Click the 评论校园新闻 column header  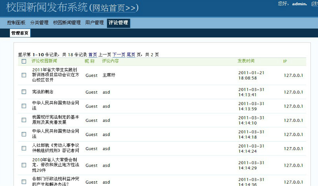tap(44, 61)
